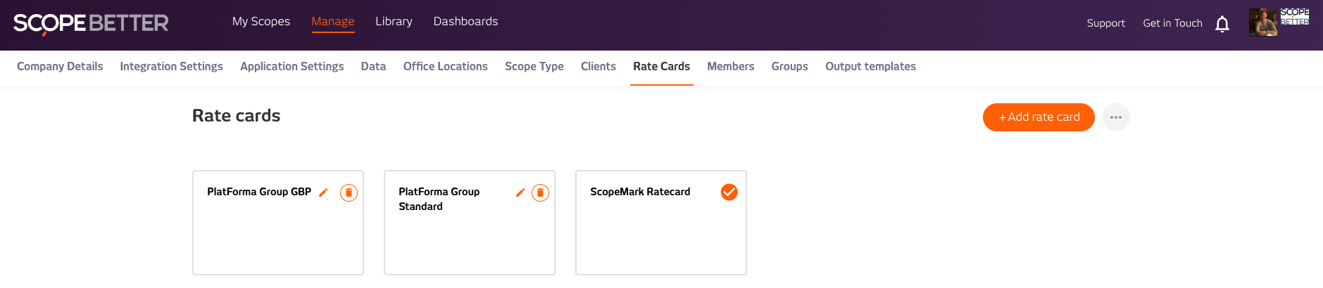
Task: Open notifications bell
Action: [x=1222, y=24]
